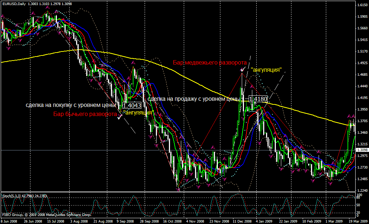The image size is (369, 224).
Task: Click the yellow 'ангуляция' label near 1.4043
Action: (138, 113)
